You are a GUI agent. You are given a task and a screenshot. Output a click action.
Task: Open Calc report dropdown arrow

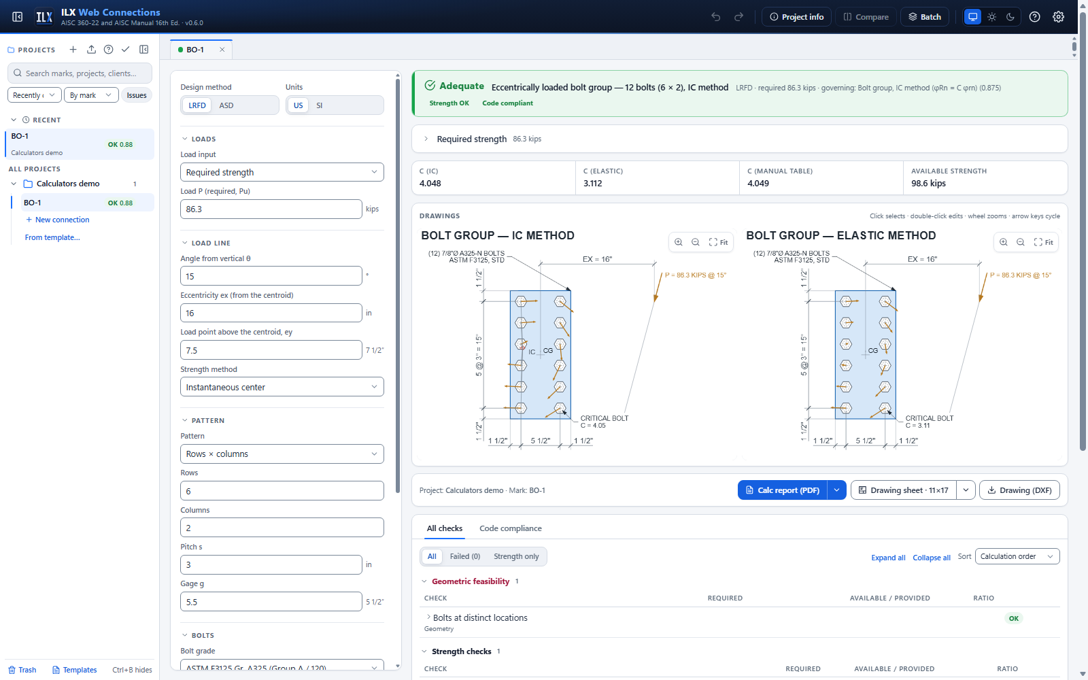pyautogui.click(x=837, y=490)
